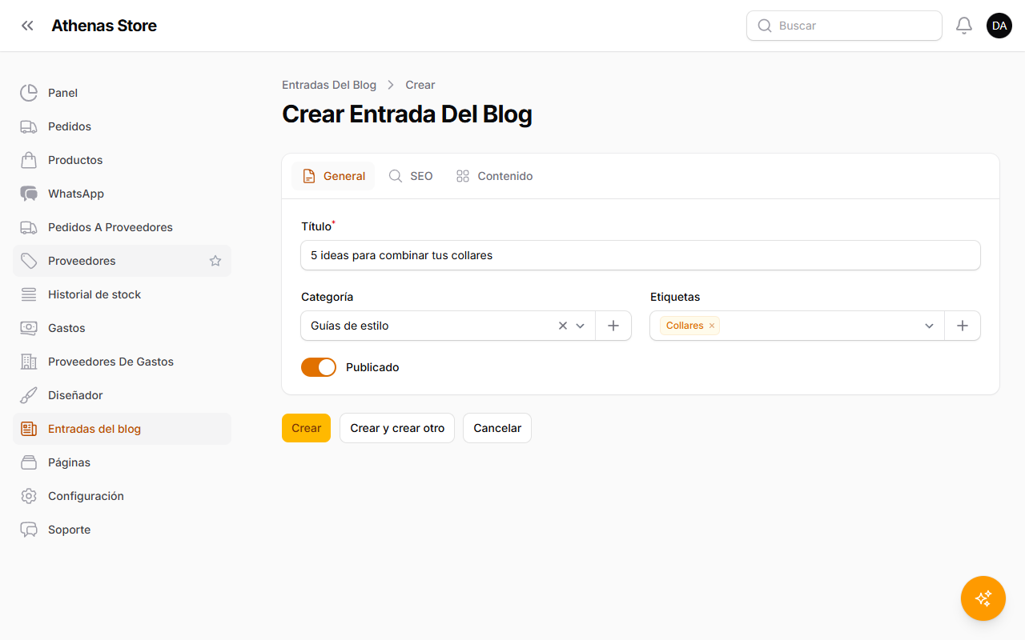
Task: Click the Proveedores tag icon
Action: coord(29,261)
